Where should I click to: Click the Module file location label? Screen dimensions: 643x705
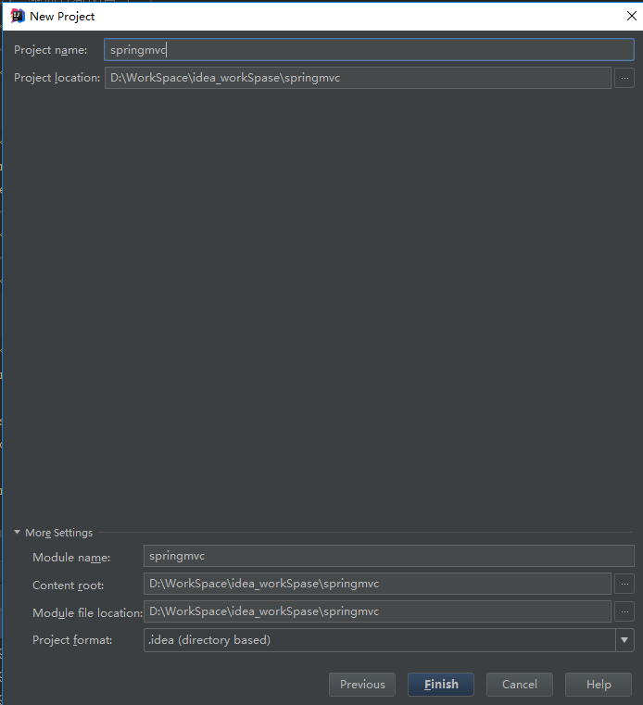(x=88, y=613)
